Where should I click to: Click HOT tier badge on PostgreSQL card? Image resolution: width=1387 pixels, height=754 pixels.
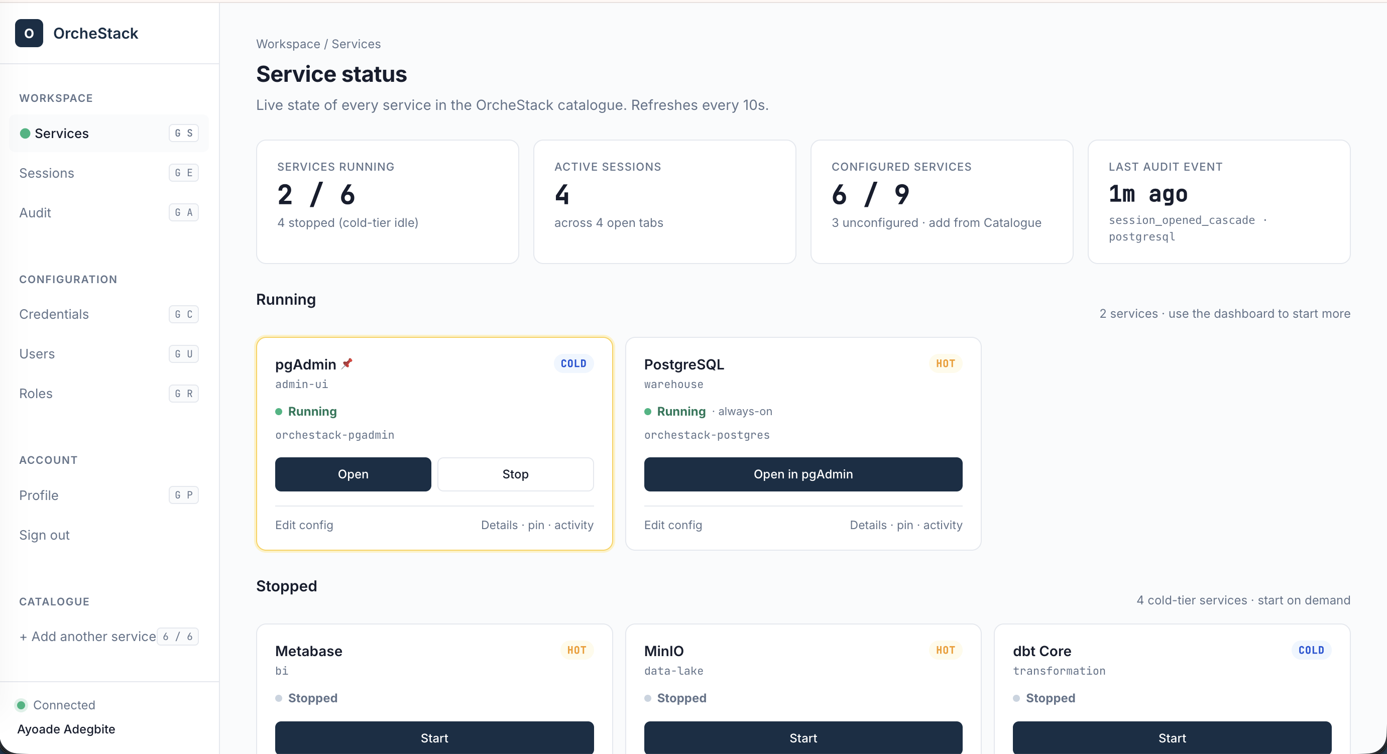(946, 364)
